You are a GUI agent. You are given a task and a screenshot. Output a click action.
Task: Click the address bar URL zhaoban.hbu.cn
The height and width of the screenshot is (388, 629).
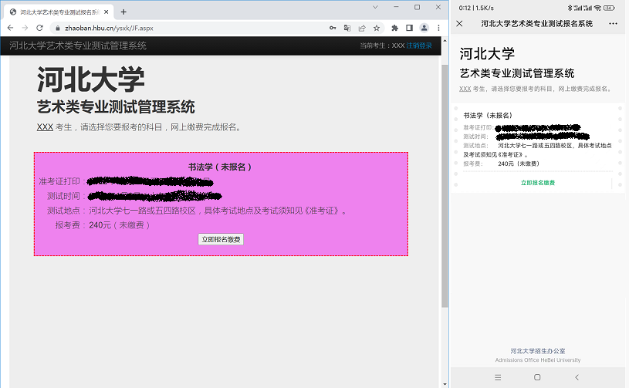point(109,28)
